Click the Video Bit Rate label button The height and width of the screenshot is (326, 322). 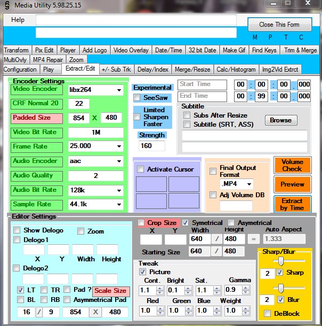36,133
